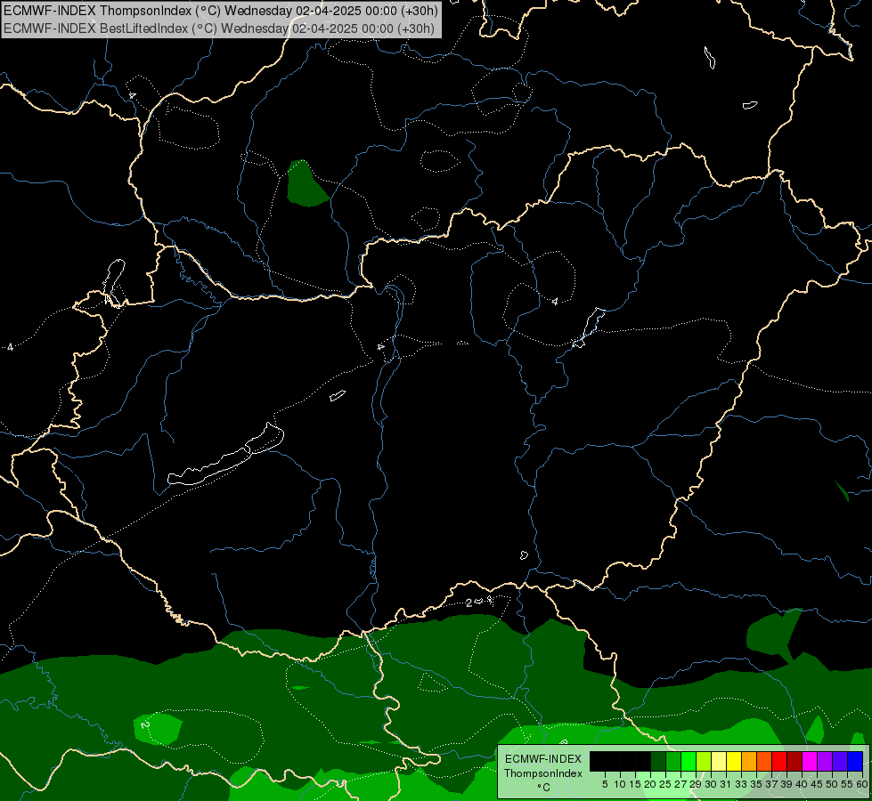The width and height of the screenshot is (872, 801).
Task: Click the legend tick value 30
Action: pyautogui.click(x=711, y=784)
